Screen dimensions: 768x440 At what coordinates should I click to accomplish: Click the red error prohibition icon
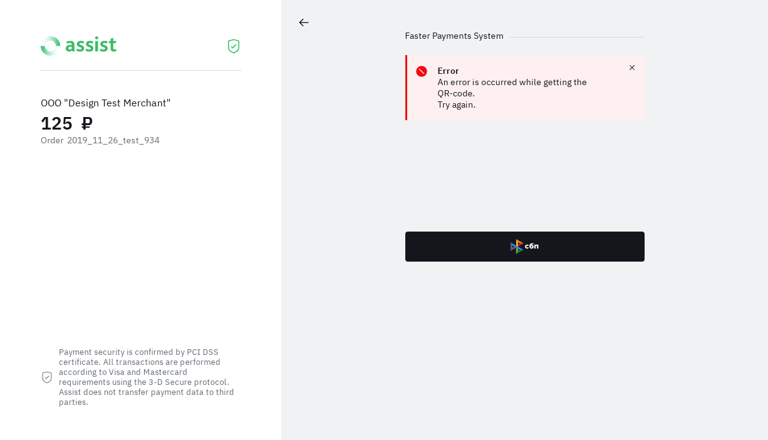[x=422, y=71]
